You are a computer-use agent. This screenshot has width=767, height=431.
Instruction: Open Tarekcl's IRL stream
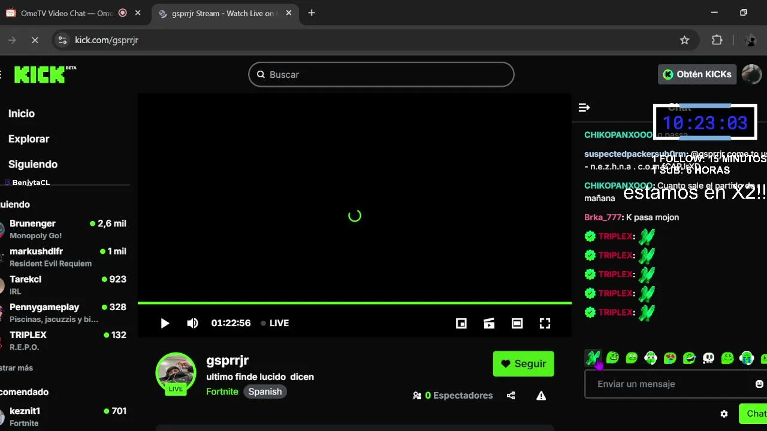65,285
